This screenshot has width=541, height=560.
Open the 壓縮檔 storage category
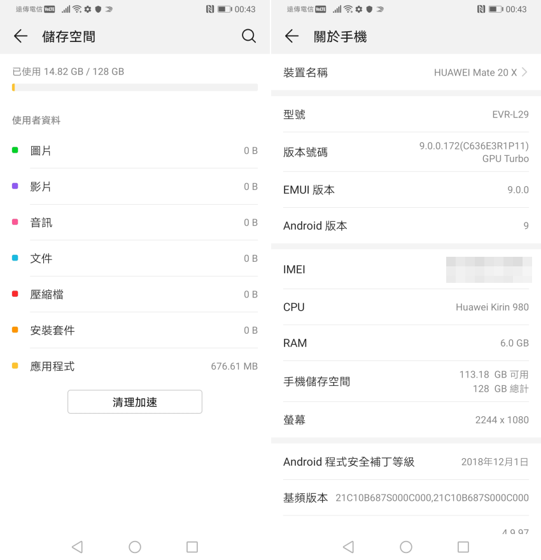[x=135, y=294]
